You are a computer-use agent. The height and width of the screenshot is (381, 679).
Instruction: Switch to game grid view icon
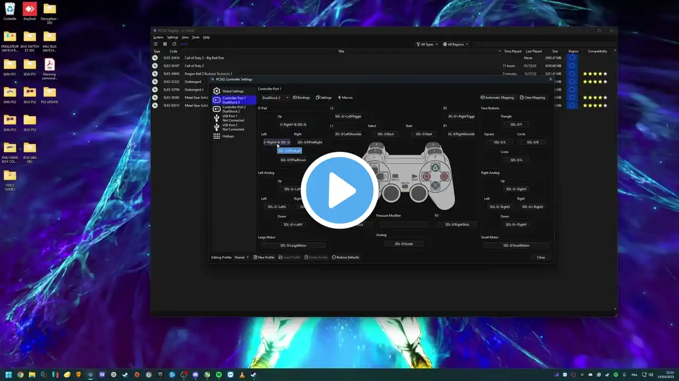click(x=165, y=44)
